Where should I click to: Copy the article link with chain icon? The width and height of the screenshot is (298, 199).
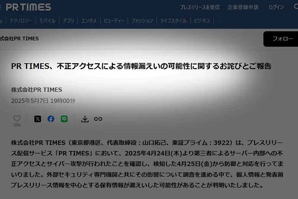tap(98, 119)
